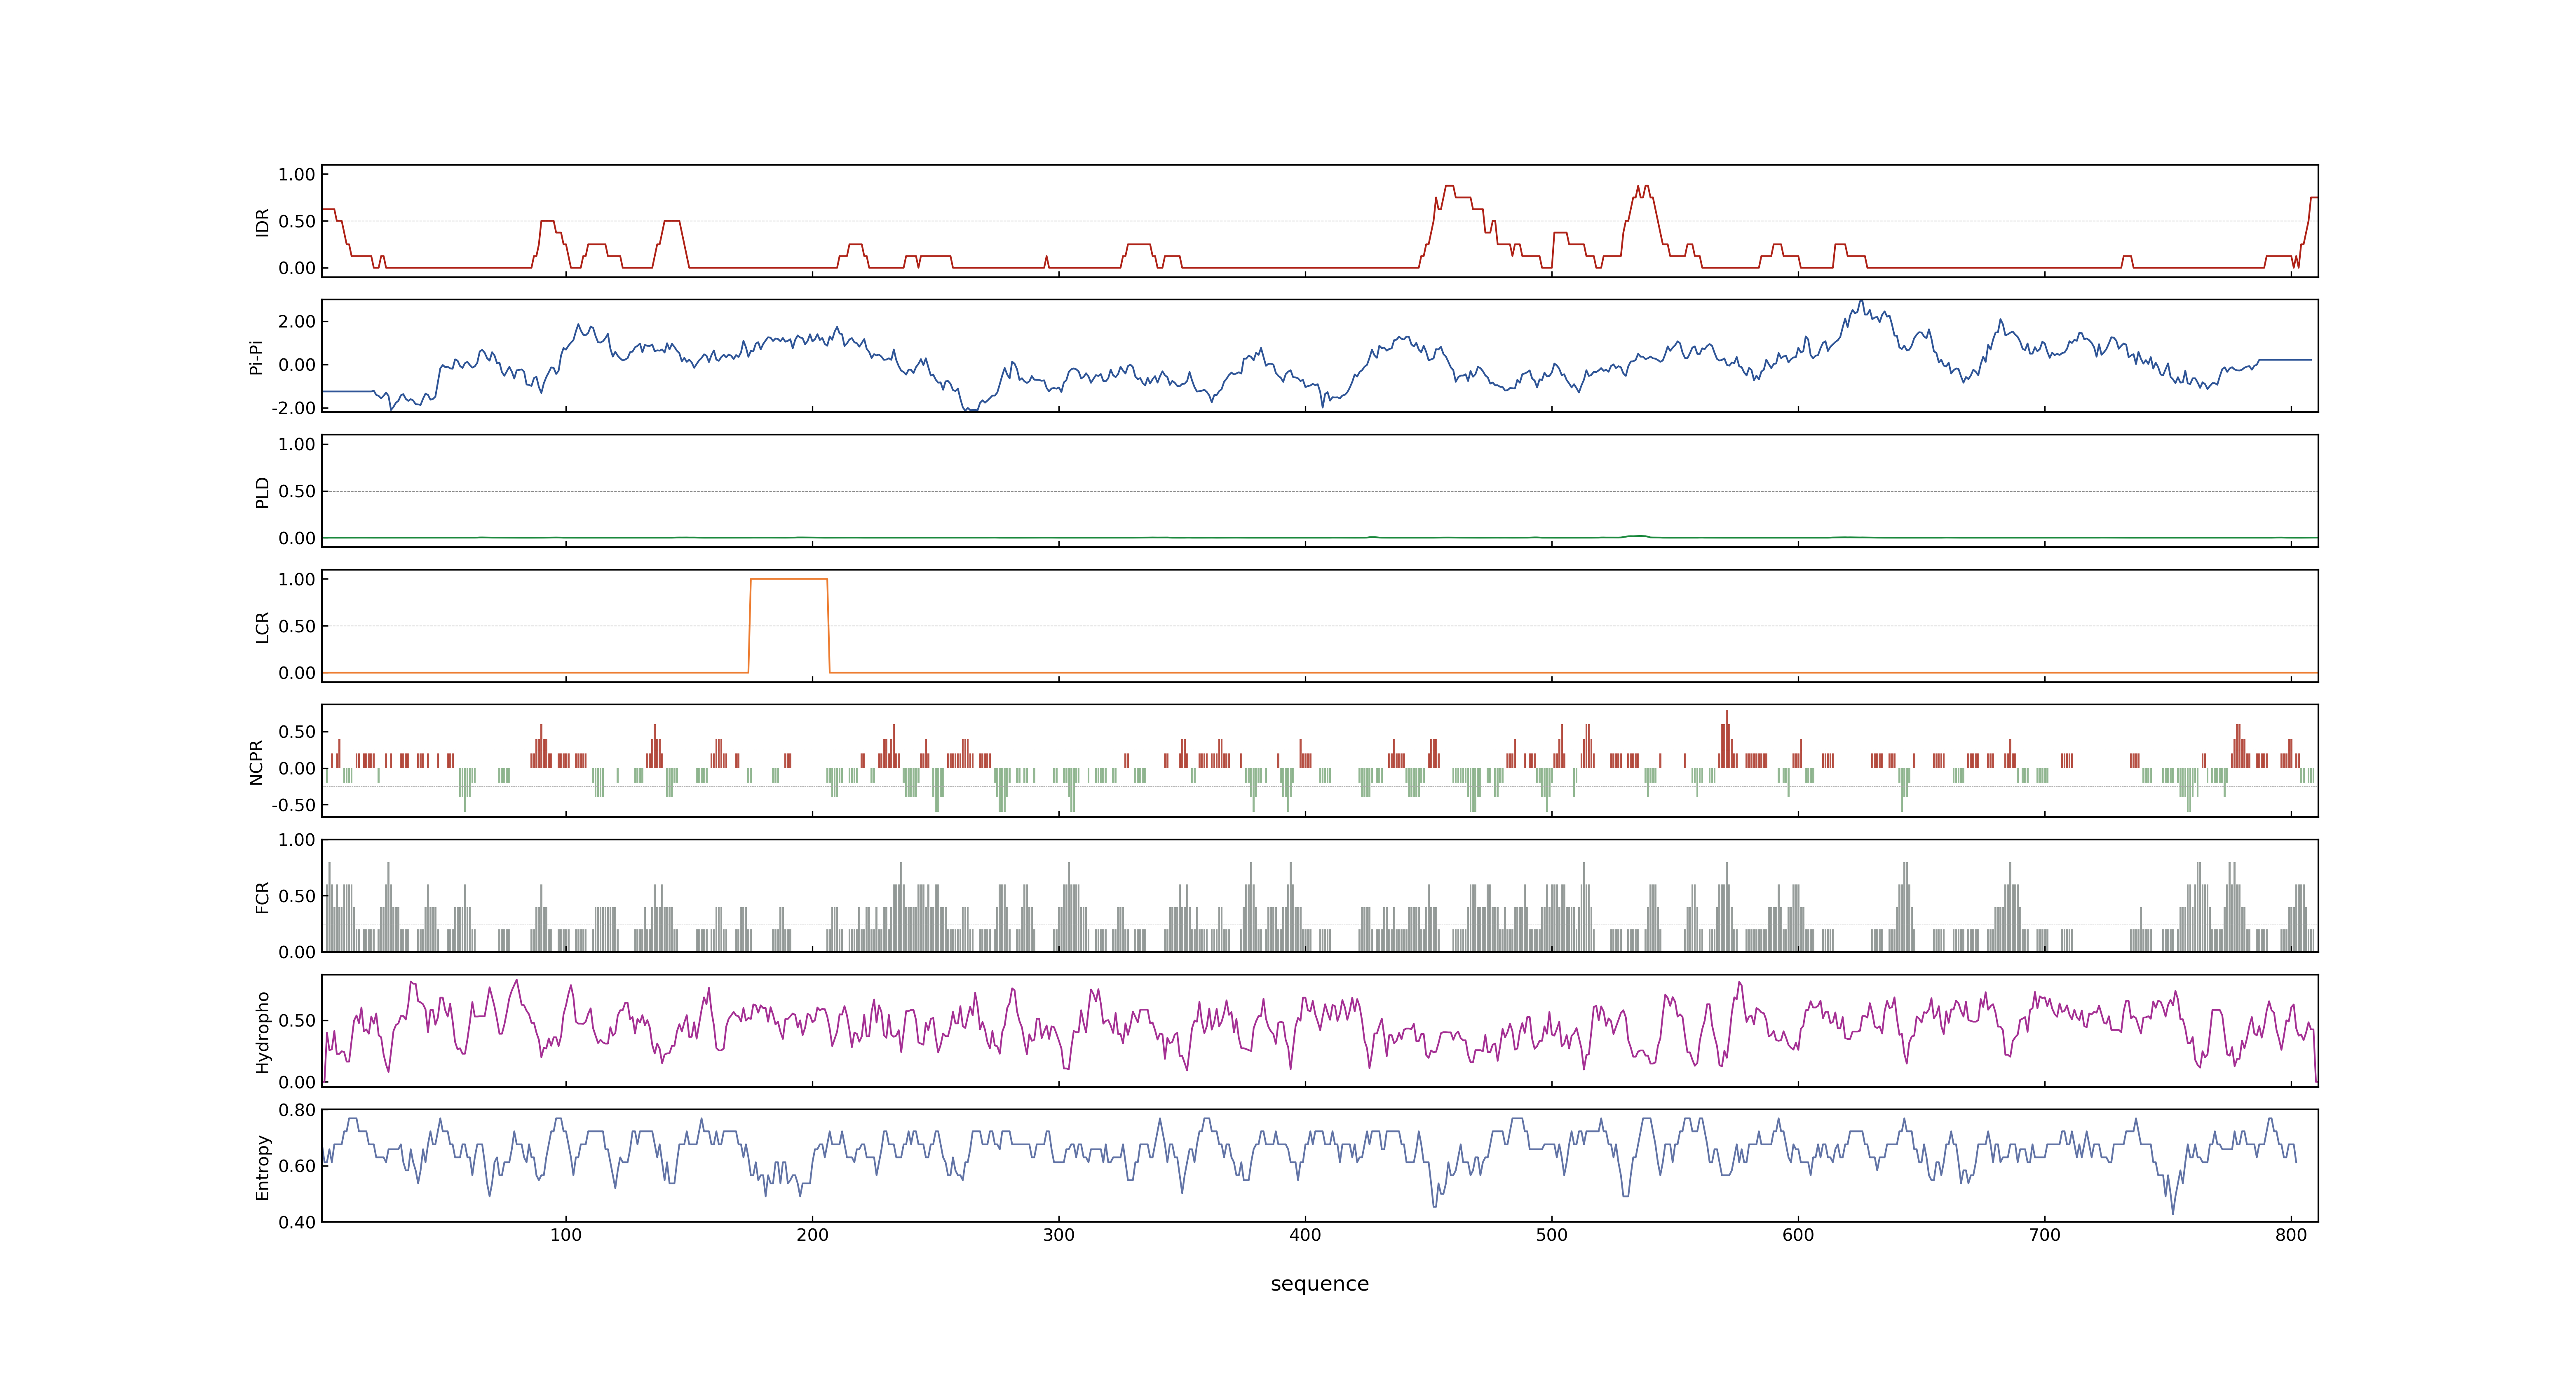
Task: Click the x-axis tick label 700
Action: click(x=2045, y=1235)
